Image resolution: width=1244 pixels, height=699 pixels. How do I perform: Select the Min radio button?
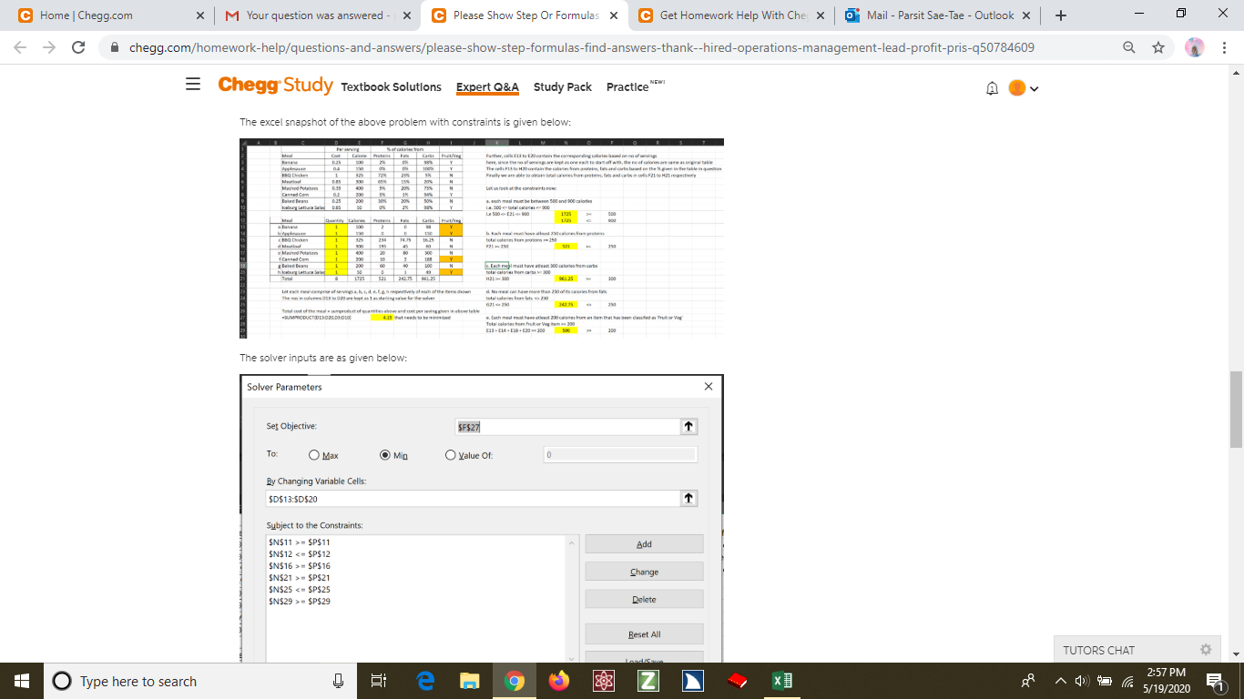[x=385, y=455]
